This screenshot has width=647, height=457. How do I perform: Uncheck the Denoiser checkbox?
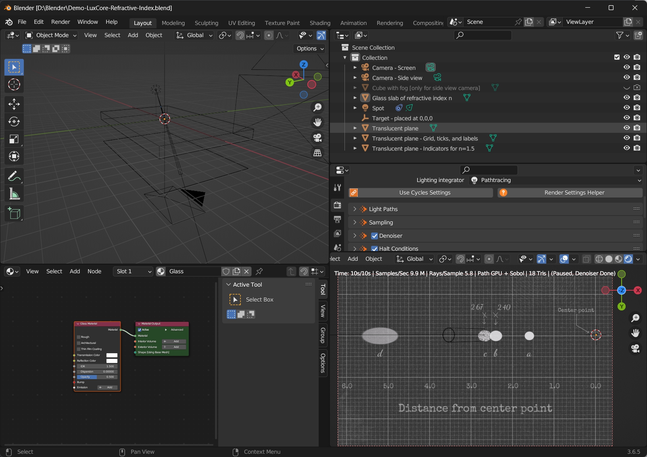(x=374, y=236)
